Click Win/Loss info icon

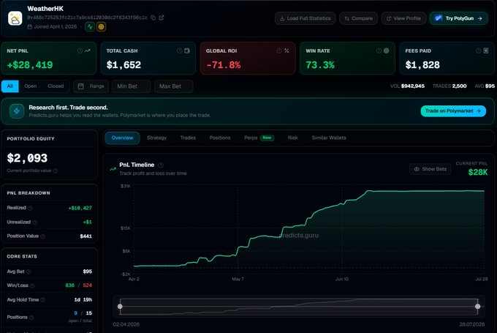(32, 286)
